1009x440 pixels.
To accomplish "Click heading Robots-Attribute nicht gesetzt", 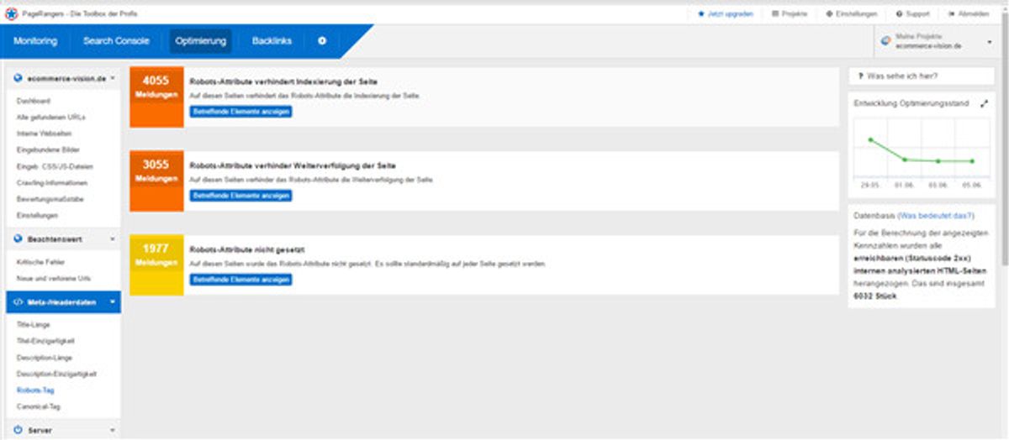I will click(x=247, y=250).
